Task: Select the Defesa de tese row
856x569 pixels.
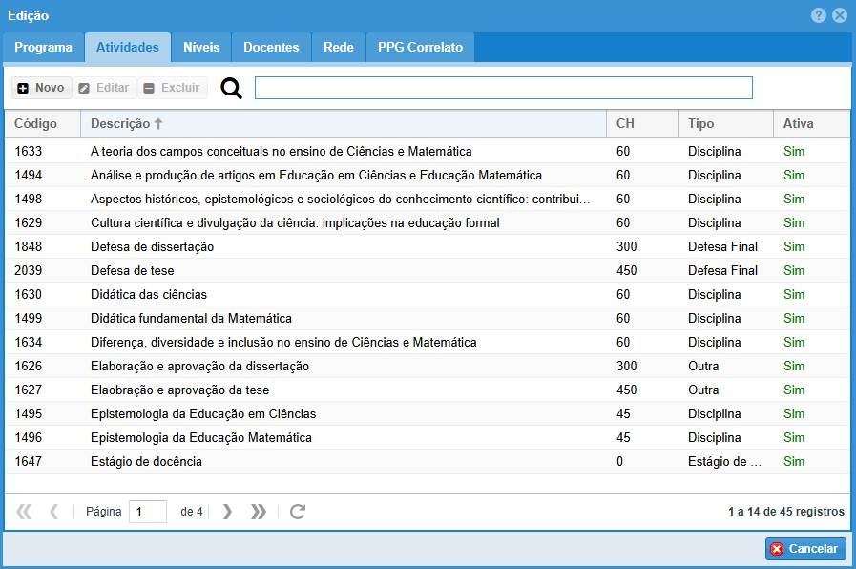Action: click(133, 270)
